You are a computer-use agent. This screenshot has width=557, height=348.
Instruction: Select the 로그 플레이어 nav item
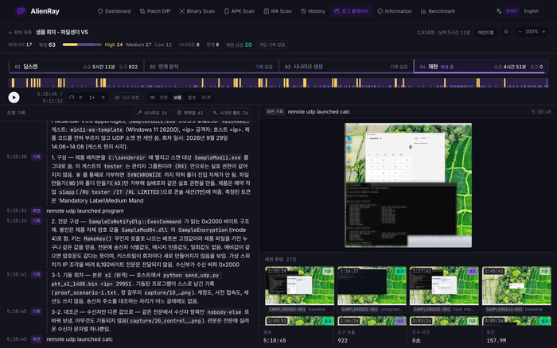point(352,11)
